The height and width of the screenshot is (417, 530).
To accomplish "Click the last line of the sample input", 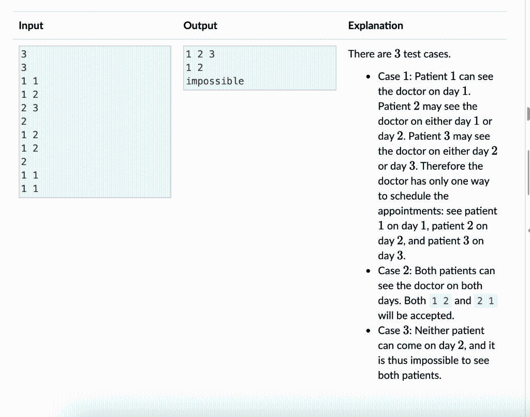I will 30,188.
